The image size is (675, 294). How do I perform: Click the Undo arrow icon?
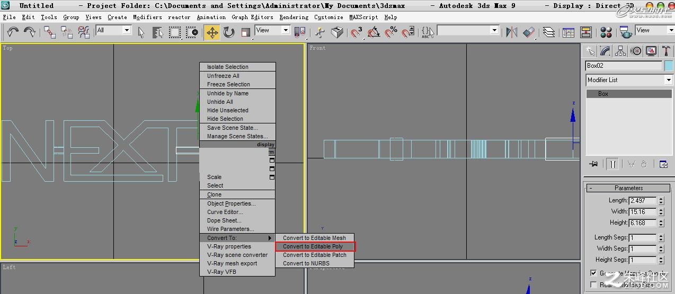pyautogui.click(x=13, y=32)
